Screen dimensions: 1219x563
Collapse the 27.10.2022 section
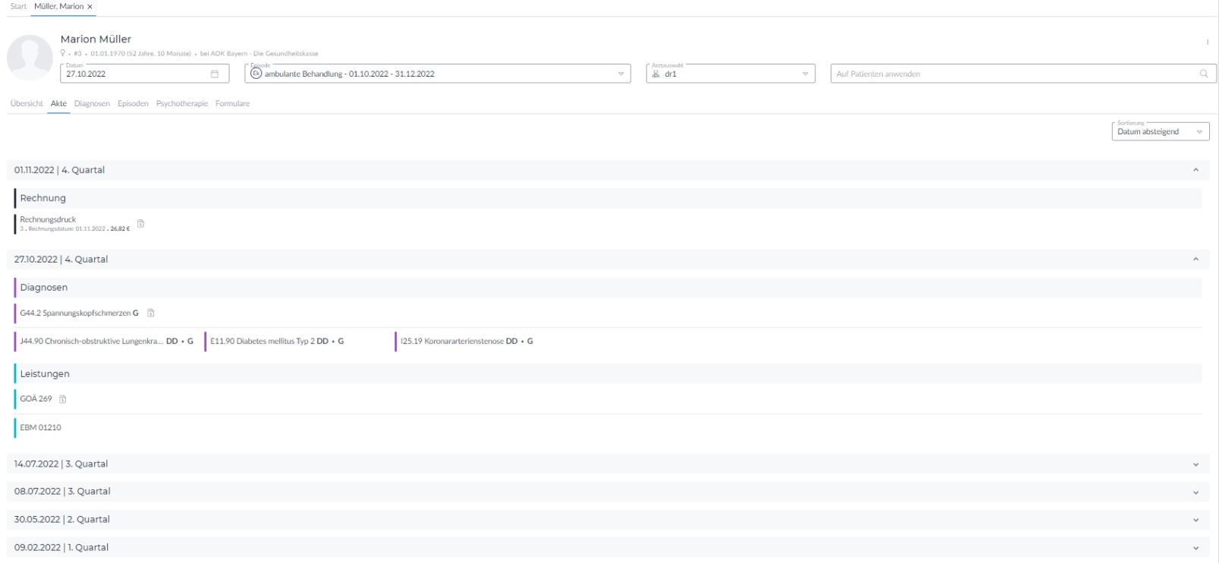coord(1195,259)
